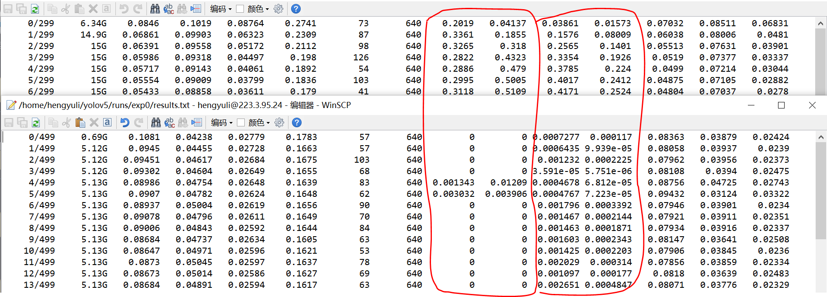Click Redo icon in results.txt editor toolbar
This screenshot has width=827, height=297.
(x=139, y=122)
